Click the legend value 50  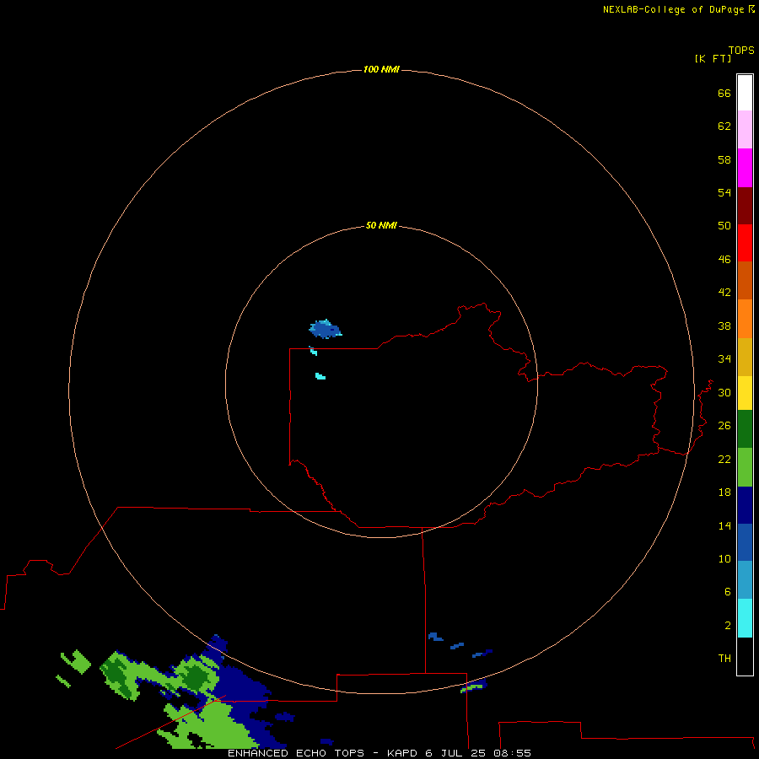click(x=724, y=226)
